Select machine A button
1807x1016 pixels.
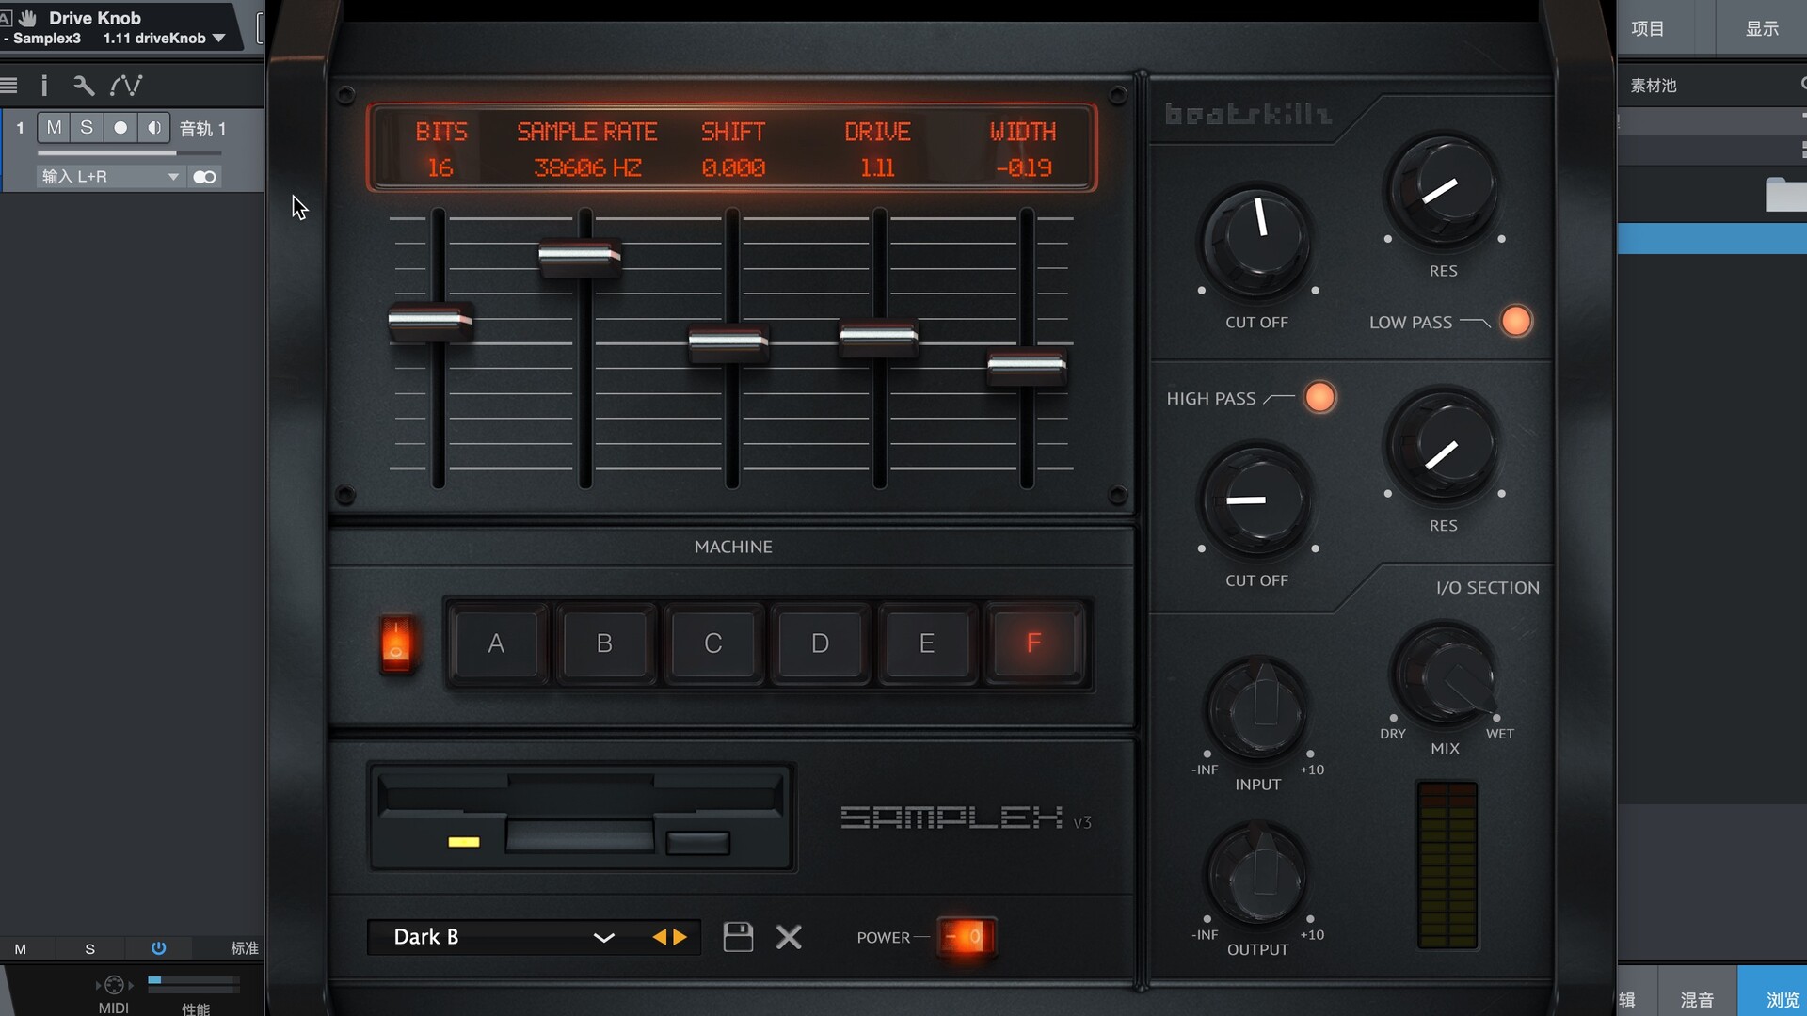pos(496,643)
